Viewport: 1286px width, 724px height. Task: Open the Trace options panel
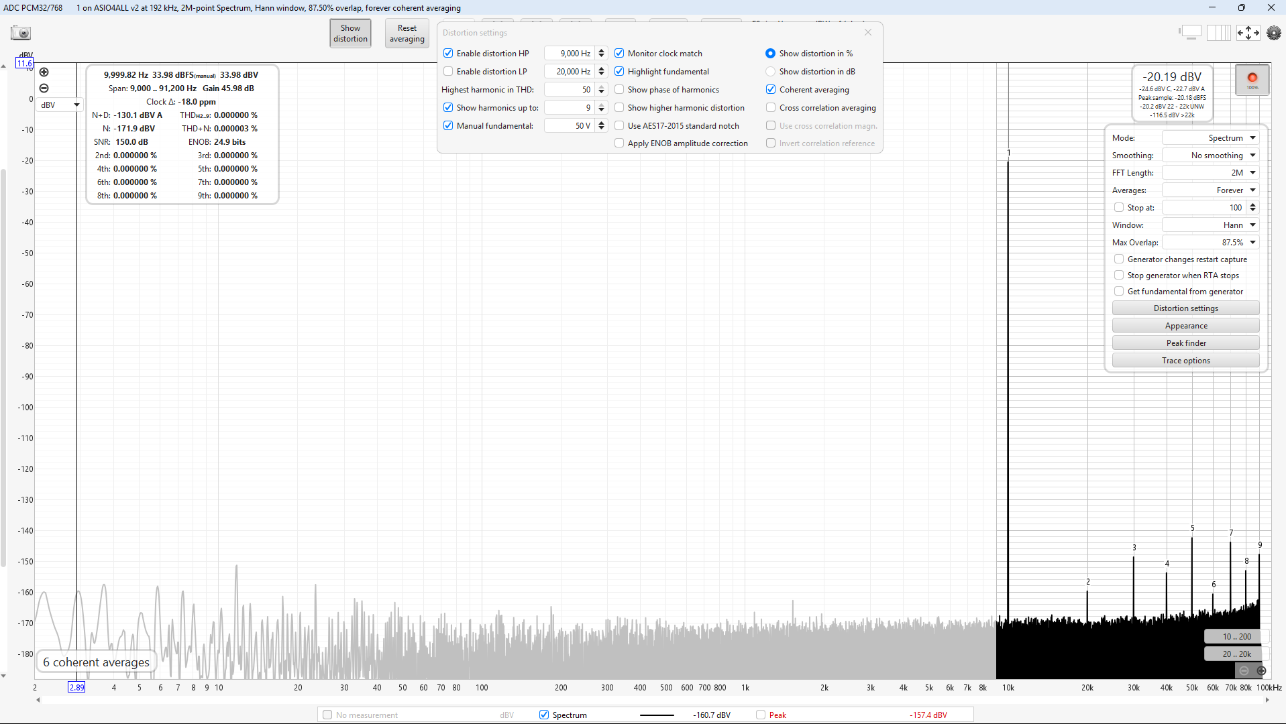pyautogui.click(x=1185, y=360)
